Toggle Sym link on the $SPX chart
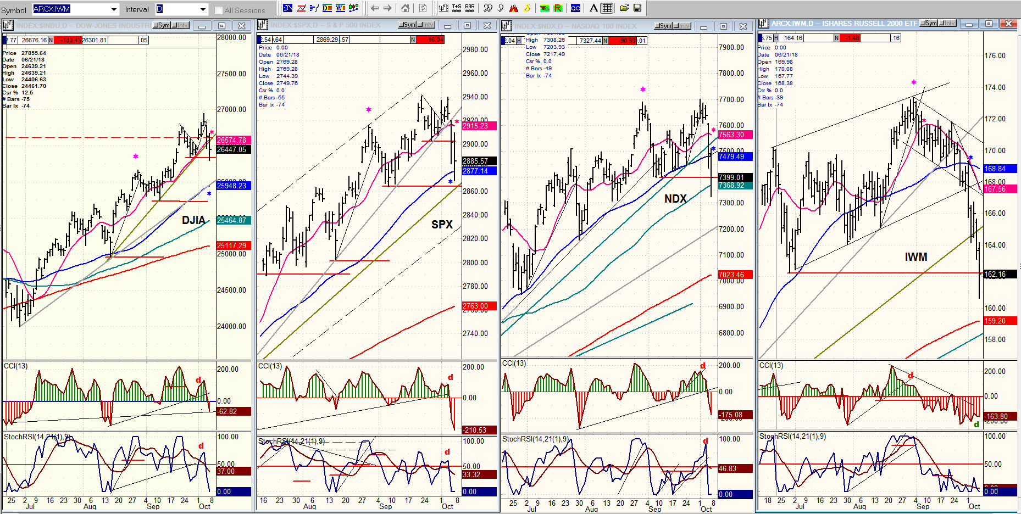1021x514 pixels. coord(407,25)
